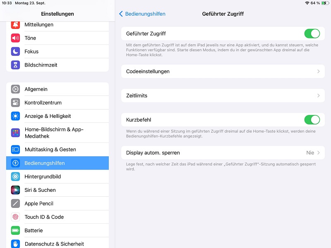
Task: Open Siri & Suchen icon
Action: click(15, 190)
